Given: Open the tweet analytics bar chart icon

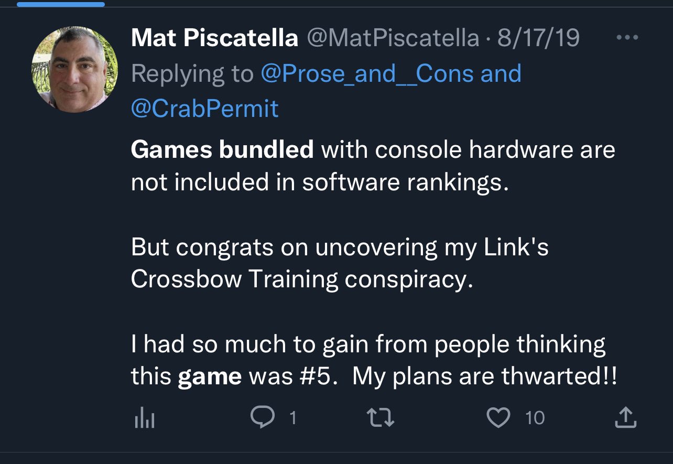Looking at the screenshot, I should pos(145,418).
